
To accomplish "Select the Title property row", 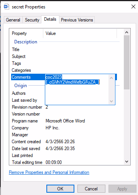I will click(x=64, y=50).
